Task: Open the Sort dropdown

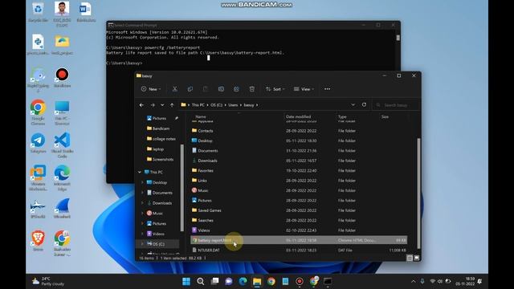Action: click(x=275, y=89)
